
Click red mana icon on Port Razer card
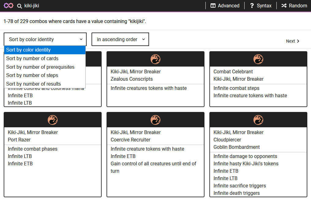pyautogui.click(x=52, y=120)
